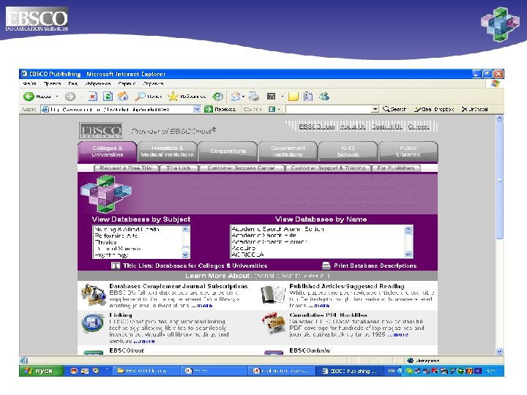Image resolution: width=527 pixels, height=395 pixels.
Task: Open Favorites via the star icon
Action: click(x=173, y=97)
